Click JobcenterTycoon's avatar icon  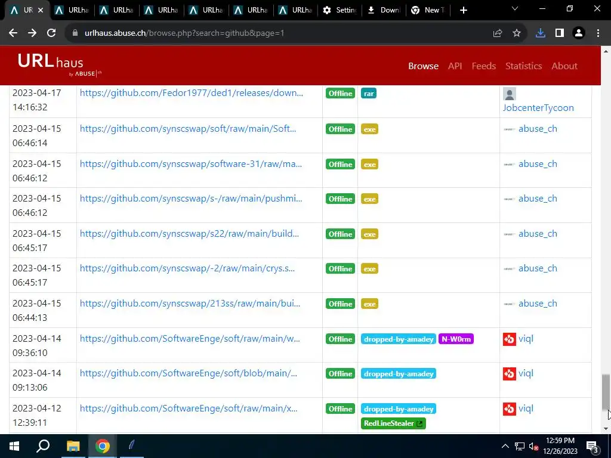510,94
